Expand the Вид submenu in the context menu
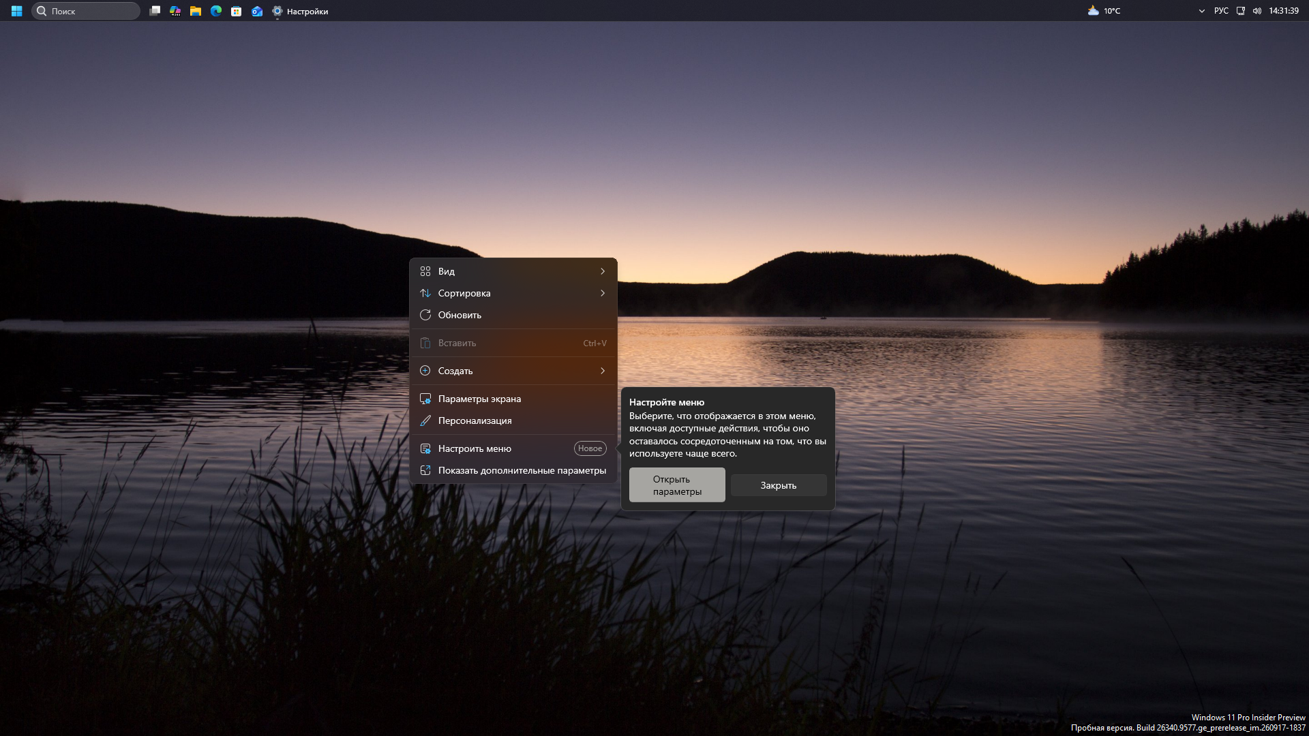 [513, 271]
